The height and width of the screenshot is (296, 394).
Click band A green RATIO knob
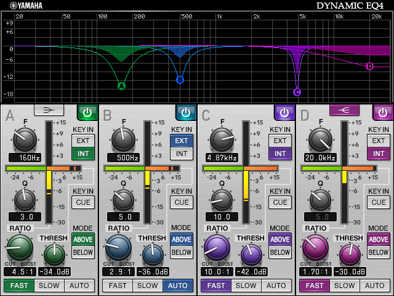[x=20, y=248]
